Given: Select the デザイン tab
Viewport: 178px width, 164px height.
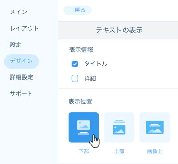Looking at the screenshot, I should click(21, 61).
